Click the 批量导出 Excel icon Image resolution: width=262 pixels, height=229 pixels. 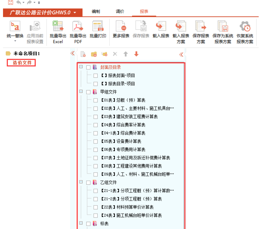(58, 27)
